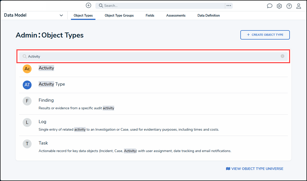
Task: Clear the Activity search filter
Action: click(283, 56)
